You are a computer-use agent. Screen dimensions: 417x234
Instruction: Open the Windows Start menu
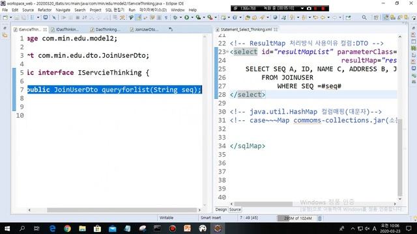[7, 228]
